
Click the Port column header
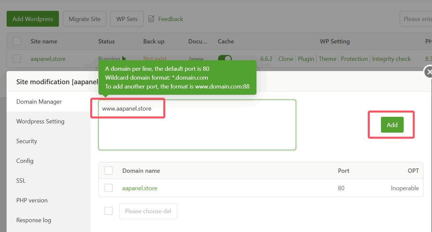coord(344,171)
